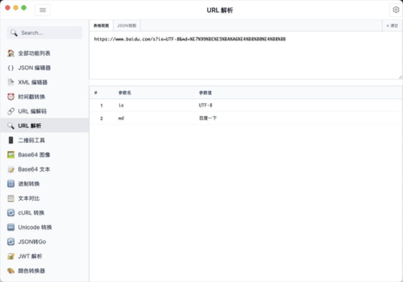Click the hamburger menu button
The image size is (403, 282).
tap(43, 10)
